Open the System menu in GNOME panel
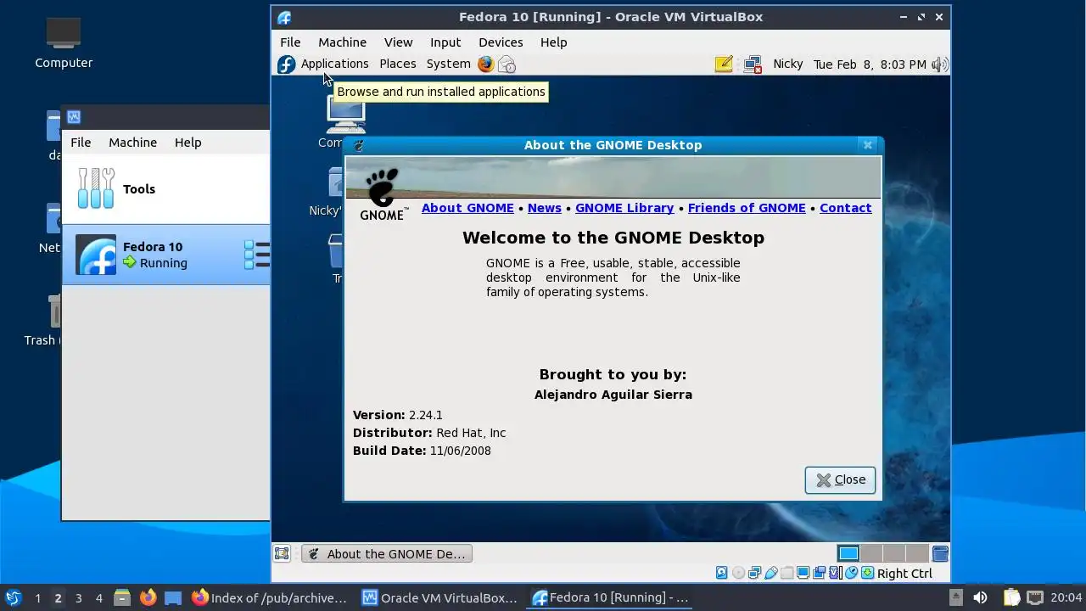Image resolution: width=1086 pixels, height=611 pixels. (x=448, y=64)
